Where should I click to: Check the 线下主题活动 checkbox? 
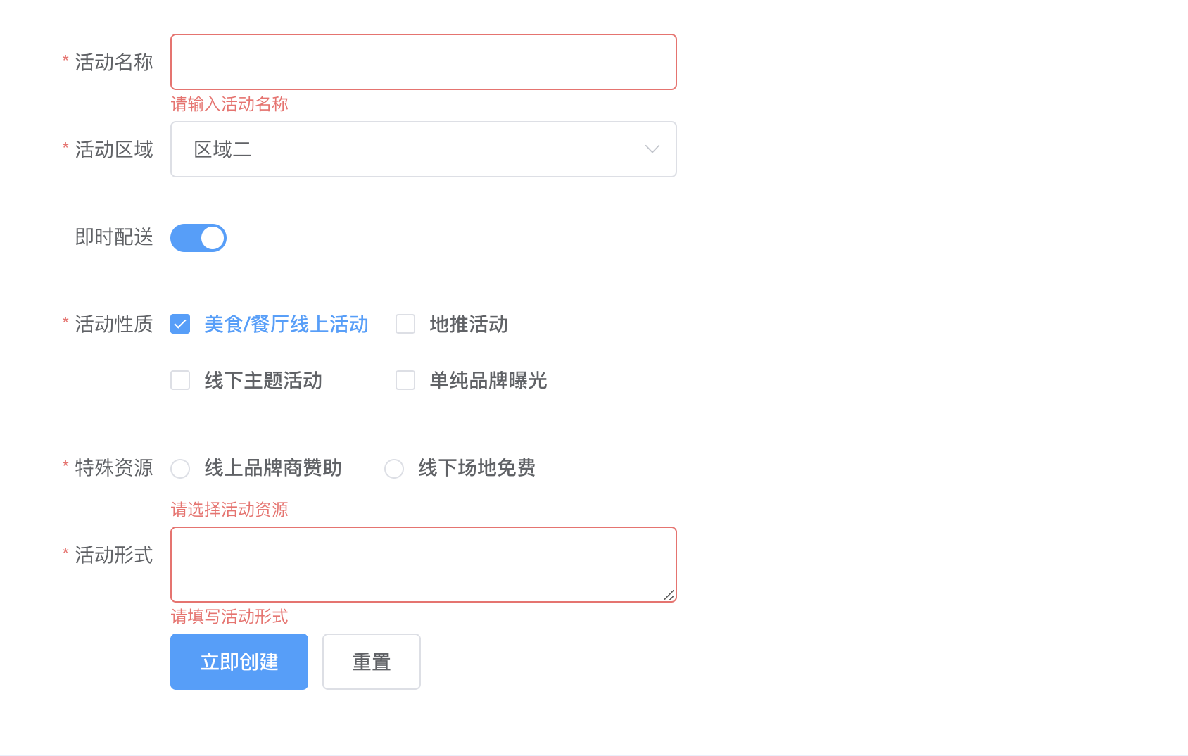pos(180,380)
